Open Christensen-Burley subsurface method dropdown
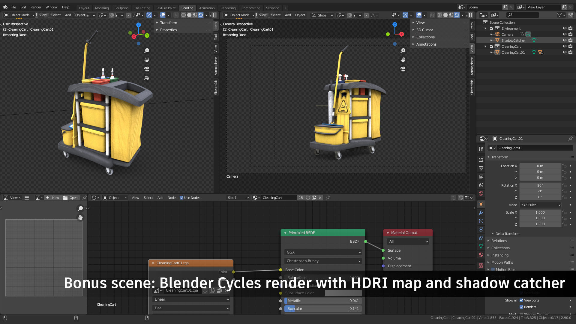The width and height of the screenshot is (576, 324). [323, 261]
